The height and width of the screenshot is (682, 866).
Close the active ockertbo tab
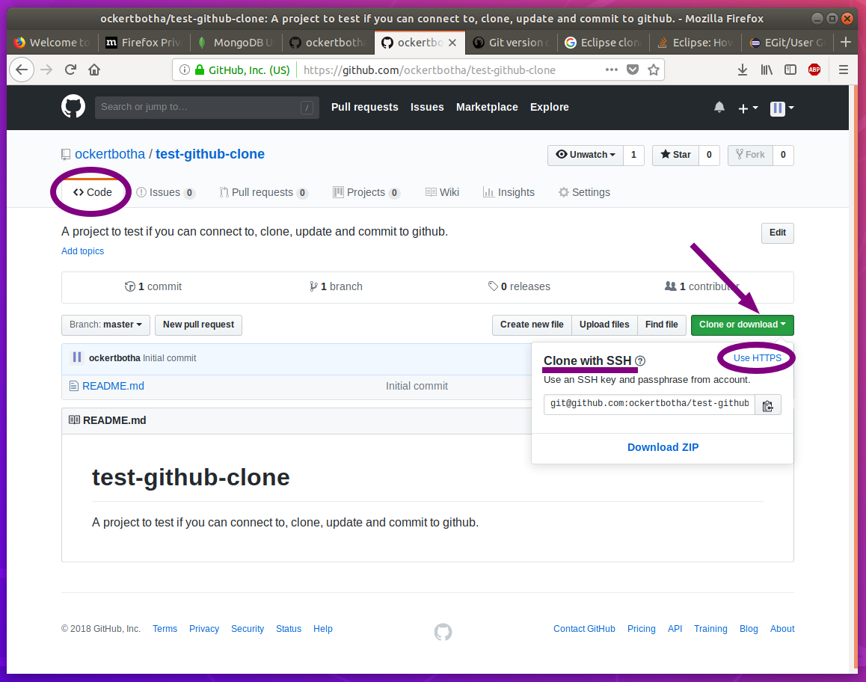[x=452, y=43]
